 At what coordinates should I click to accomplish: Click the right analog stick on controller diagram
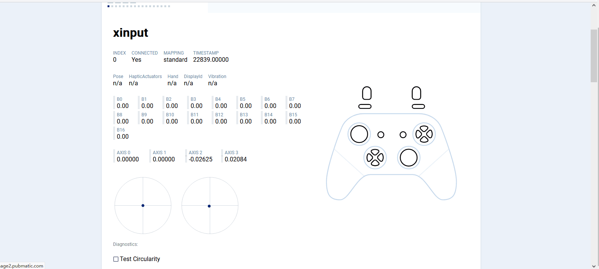tap(409, 158)
